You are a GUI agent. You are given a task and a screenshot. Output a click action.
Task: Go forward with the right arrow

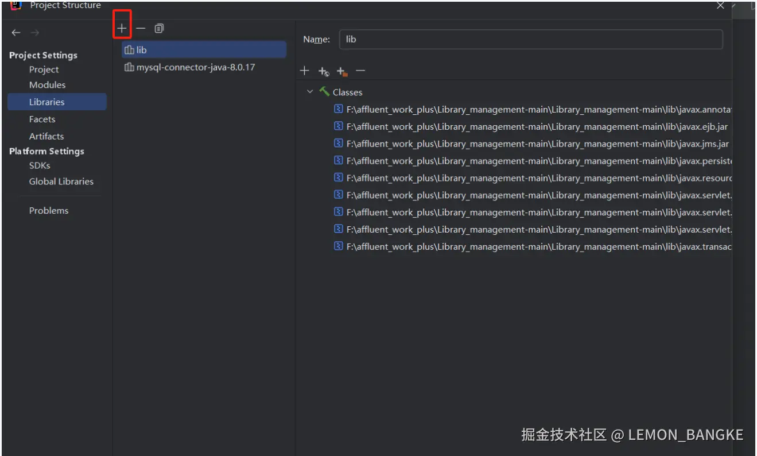click(x=35, y=33)
